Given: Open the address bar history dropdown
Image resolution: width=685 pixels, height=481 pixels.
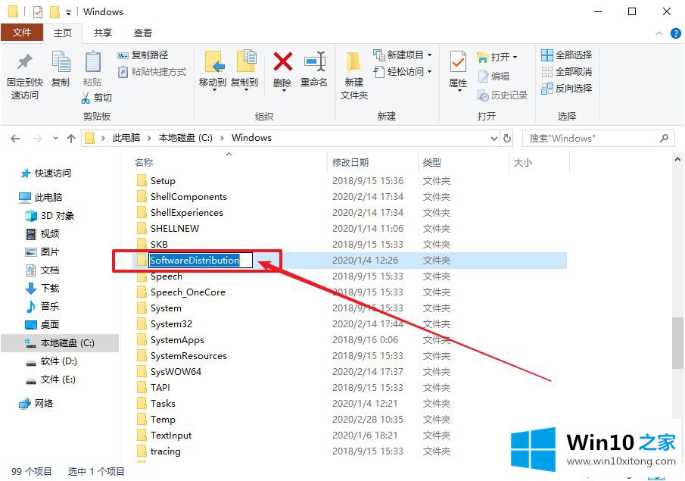Looking at the screenshot, I should [494, 138].
